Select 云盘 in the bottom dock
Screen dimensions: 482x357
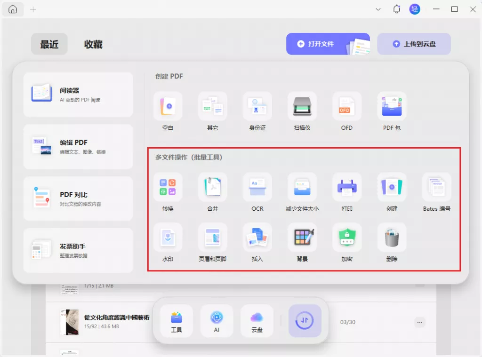[257, 321]
